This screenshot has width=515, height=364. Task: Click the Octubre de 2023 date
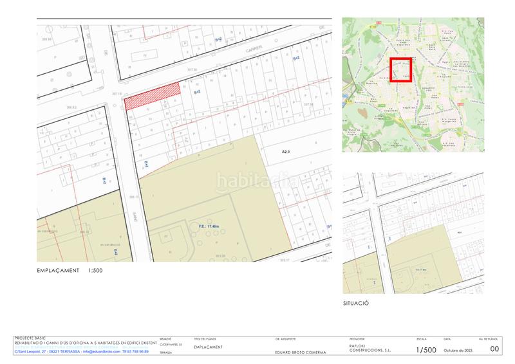[458, 351]
